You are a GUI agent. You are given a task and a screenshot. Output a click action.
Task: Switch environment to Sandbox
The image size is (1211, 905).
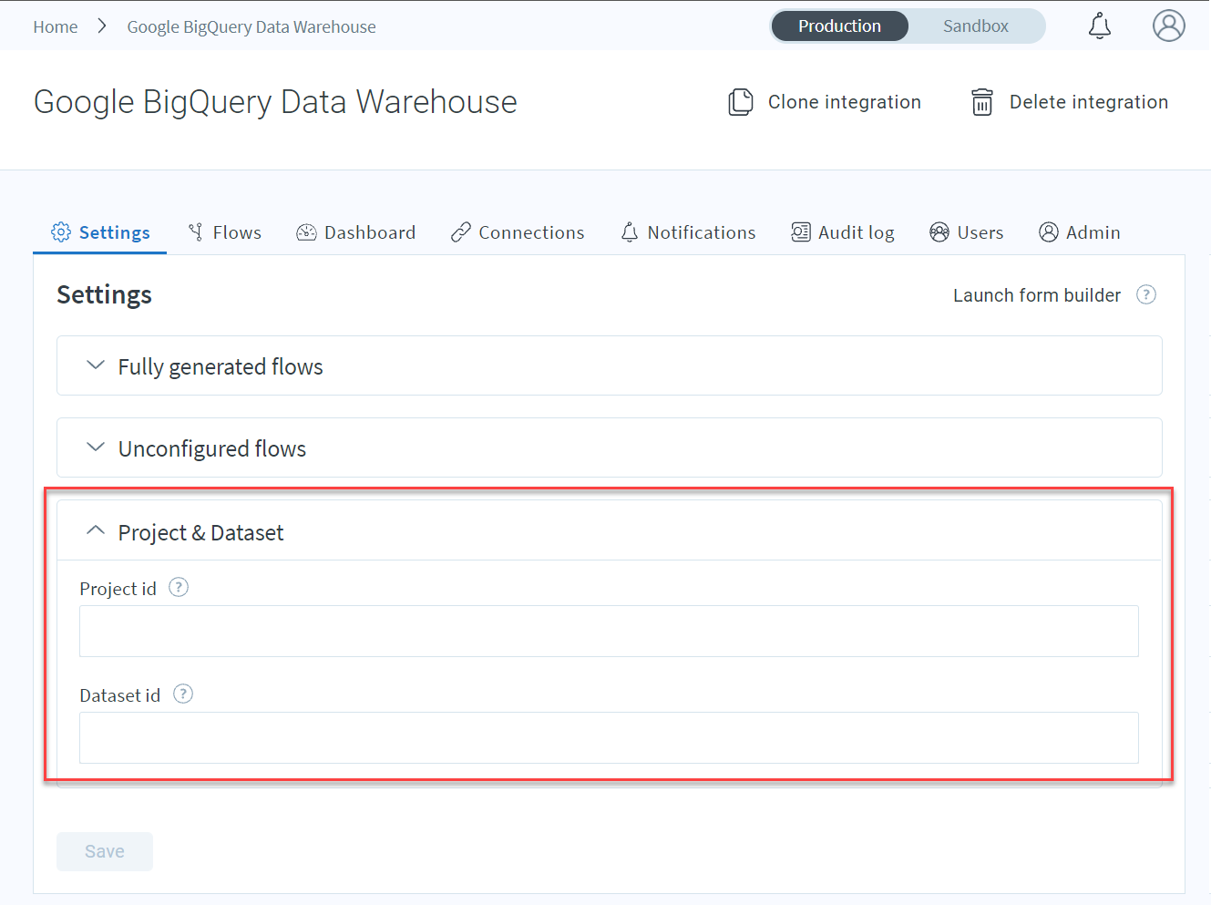976,26
